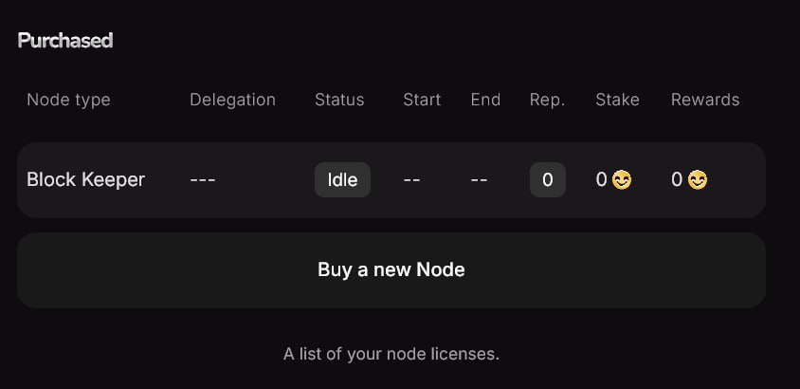Click the Rep. column header
This screenshot has width=800, height=389.
click(x=547, y=100)
